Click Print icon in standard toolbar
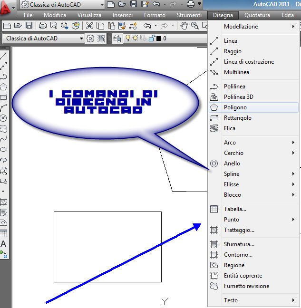This screenshot has width=301, height=308. [x=43, y=26]
